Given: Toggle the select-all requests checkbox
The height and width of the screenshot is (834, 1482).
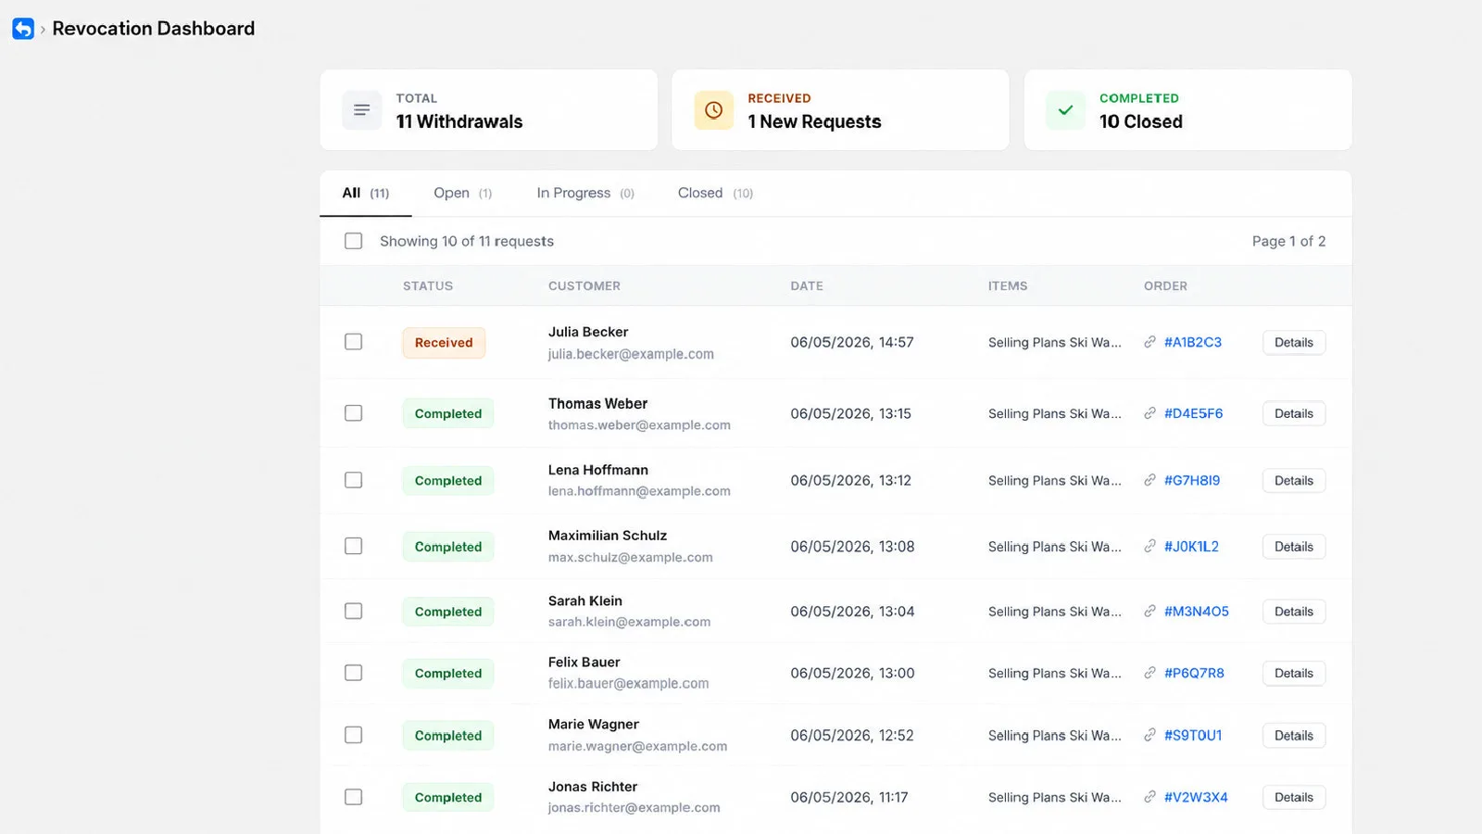Looking at the screenshot, I should click(x=353, y=241).
